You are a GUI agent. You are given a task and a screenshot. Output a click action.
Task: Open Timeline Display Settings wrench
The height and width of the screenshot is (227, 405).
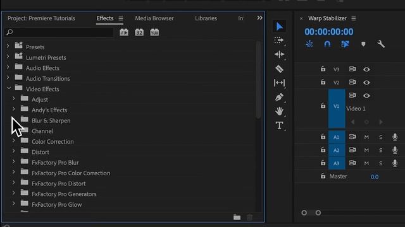pos(381,44)
